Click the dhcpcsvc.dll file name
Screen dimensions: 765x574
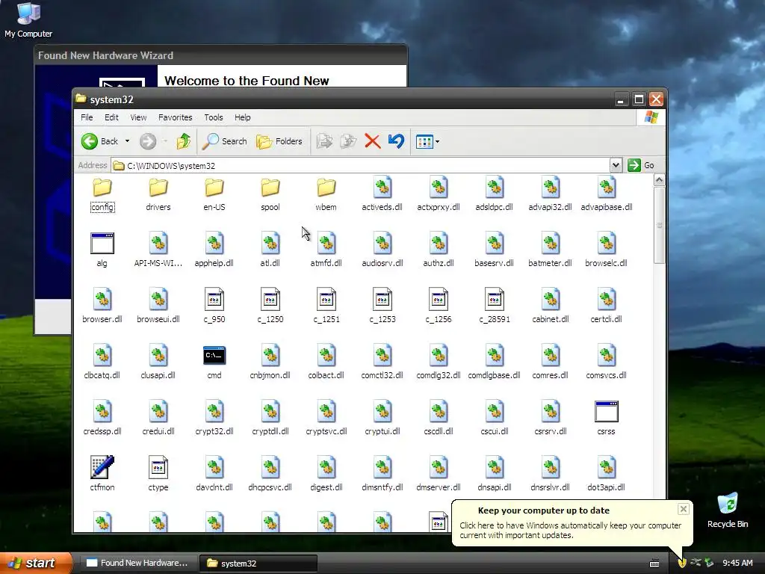(270, 487)
